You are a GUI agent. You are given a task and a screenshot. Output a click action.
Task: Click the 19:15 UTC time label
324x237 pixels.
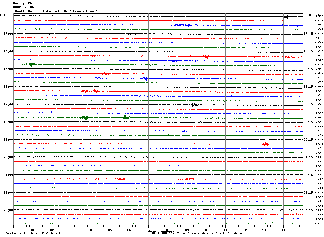(x=308, y=51)
